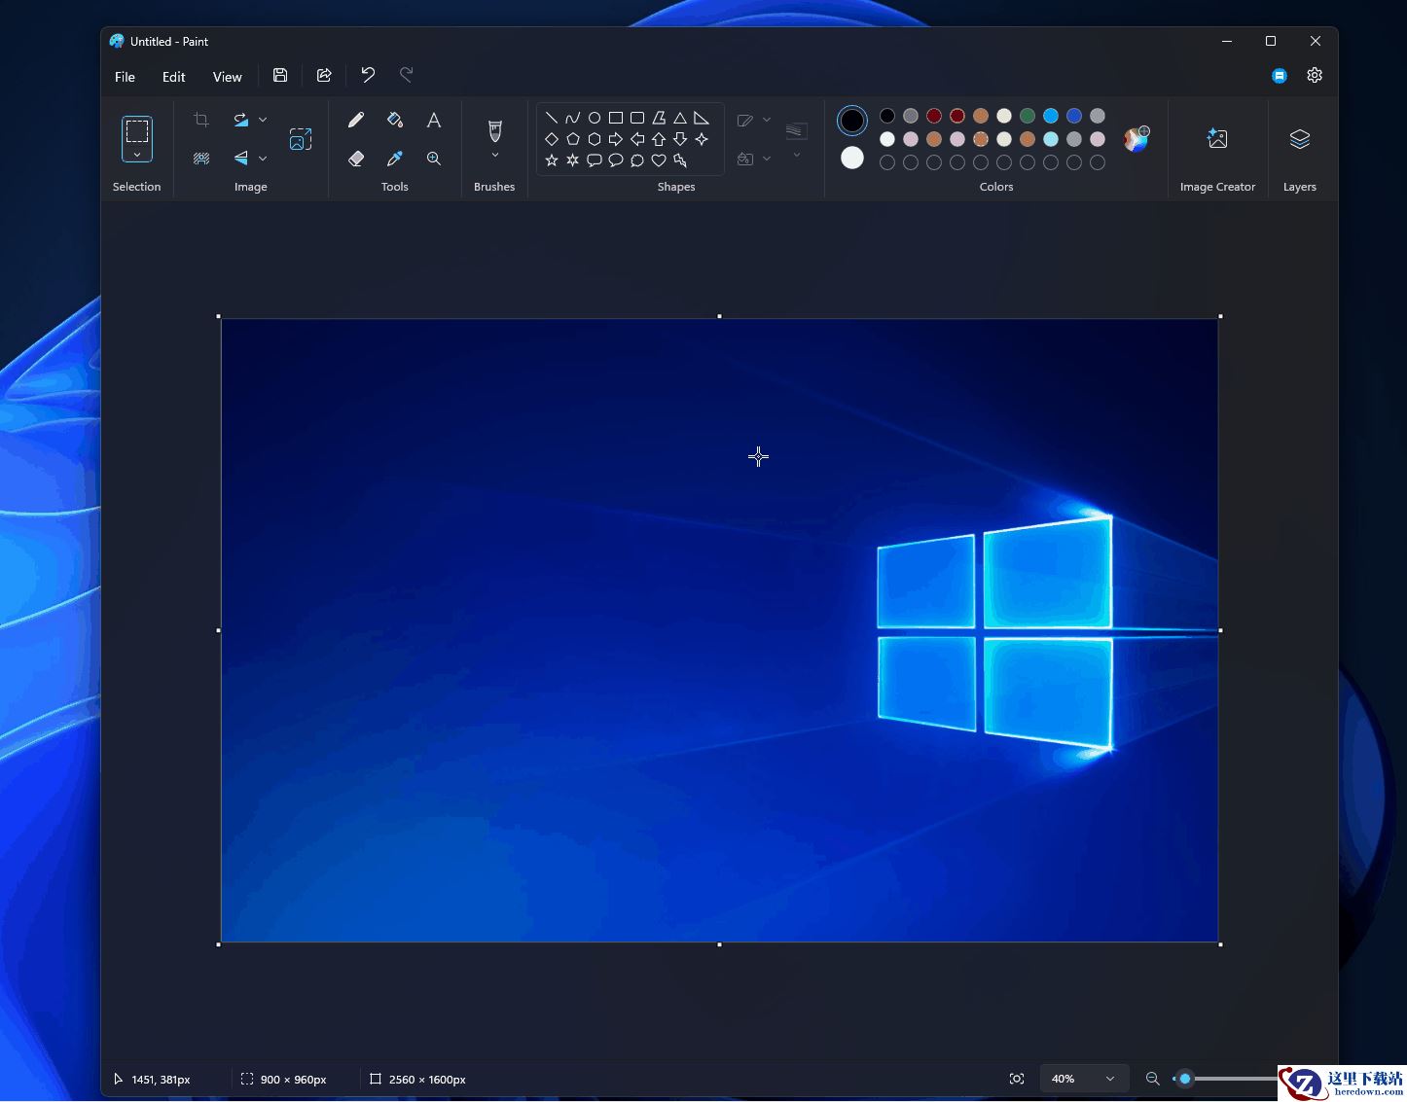Choose the Heart shape

tap(659, 160)
